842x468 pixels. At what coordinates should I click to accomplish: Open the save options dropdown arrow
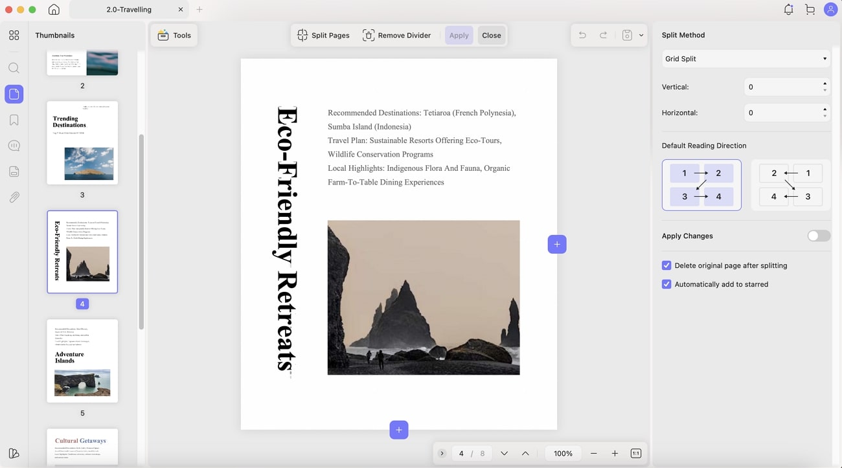[641, 36]
